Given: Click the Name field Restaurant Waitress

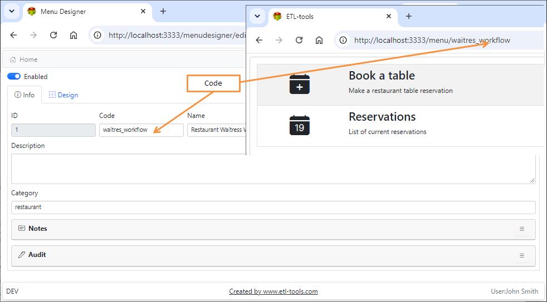Looking at the screenshot, I should tap(217, 130).
